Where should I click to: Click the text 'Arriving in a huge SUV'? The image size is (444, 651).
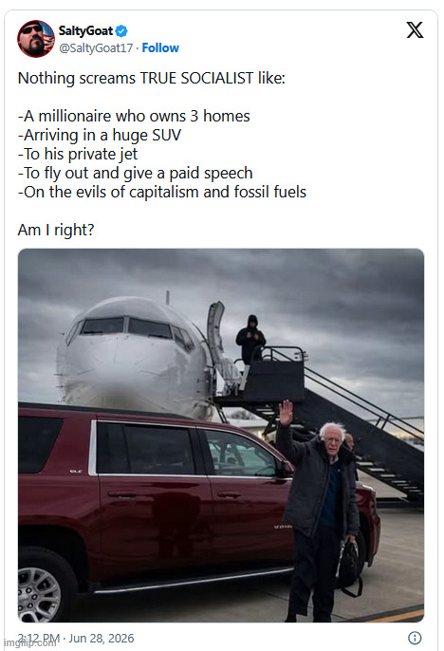(x=102, y=135)
